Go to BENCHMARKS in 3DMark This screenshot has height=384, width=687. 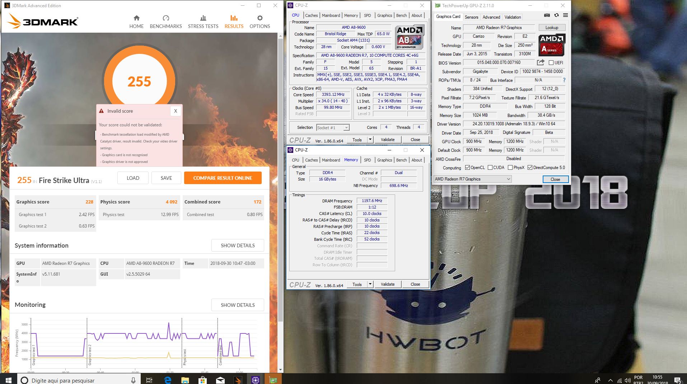click(166, 22)
